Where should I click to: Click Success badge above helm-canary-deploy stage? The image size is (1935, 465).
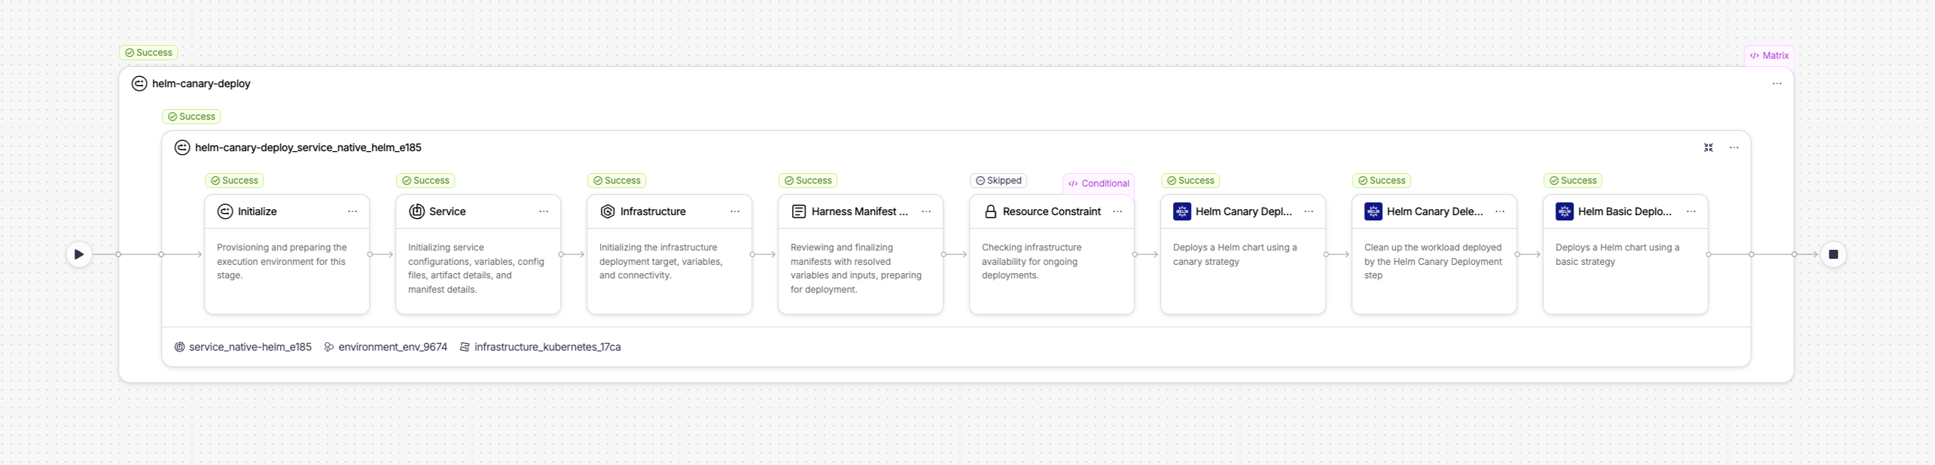coord(148,53)
